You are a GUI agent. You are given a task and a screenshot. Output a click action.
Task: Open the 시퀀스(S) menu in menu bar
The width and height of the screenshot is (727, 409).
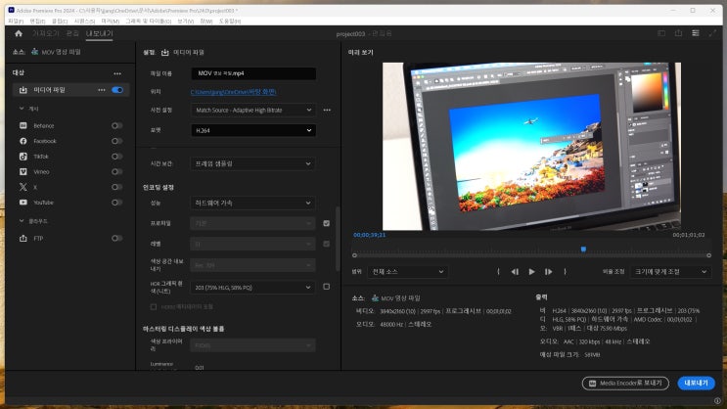point(84,20)
